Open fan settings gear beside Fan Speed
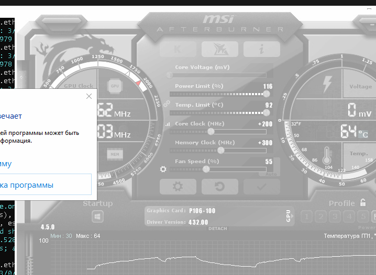The width and height of the screenshot is (376, 275). click(163, 169)
